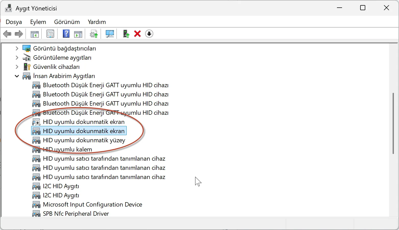Click the icon beside HID uyumlu kalem
This screenshot has width=399, height=230.
click(36, 149)
